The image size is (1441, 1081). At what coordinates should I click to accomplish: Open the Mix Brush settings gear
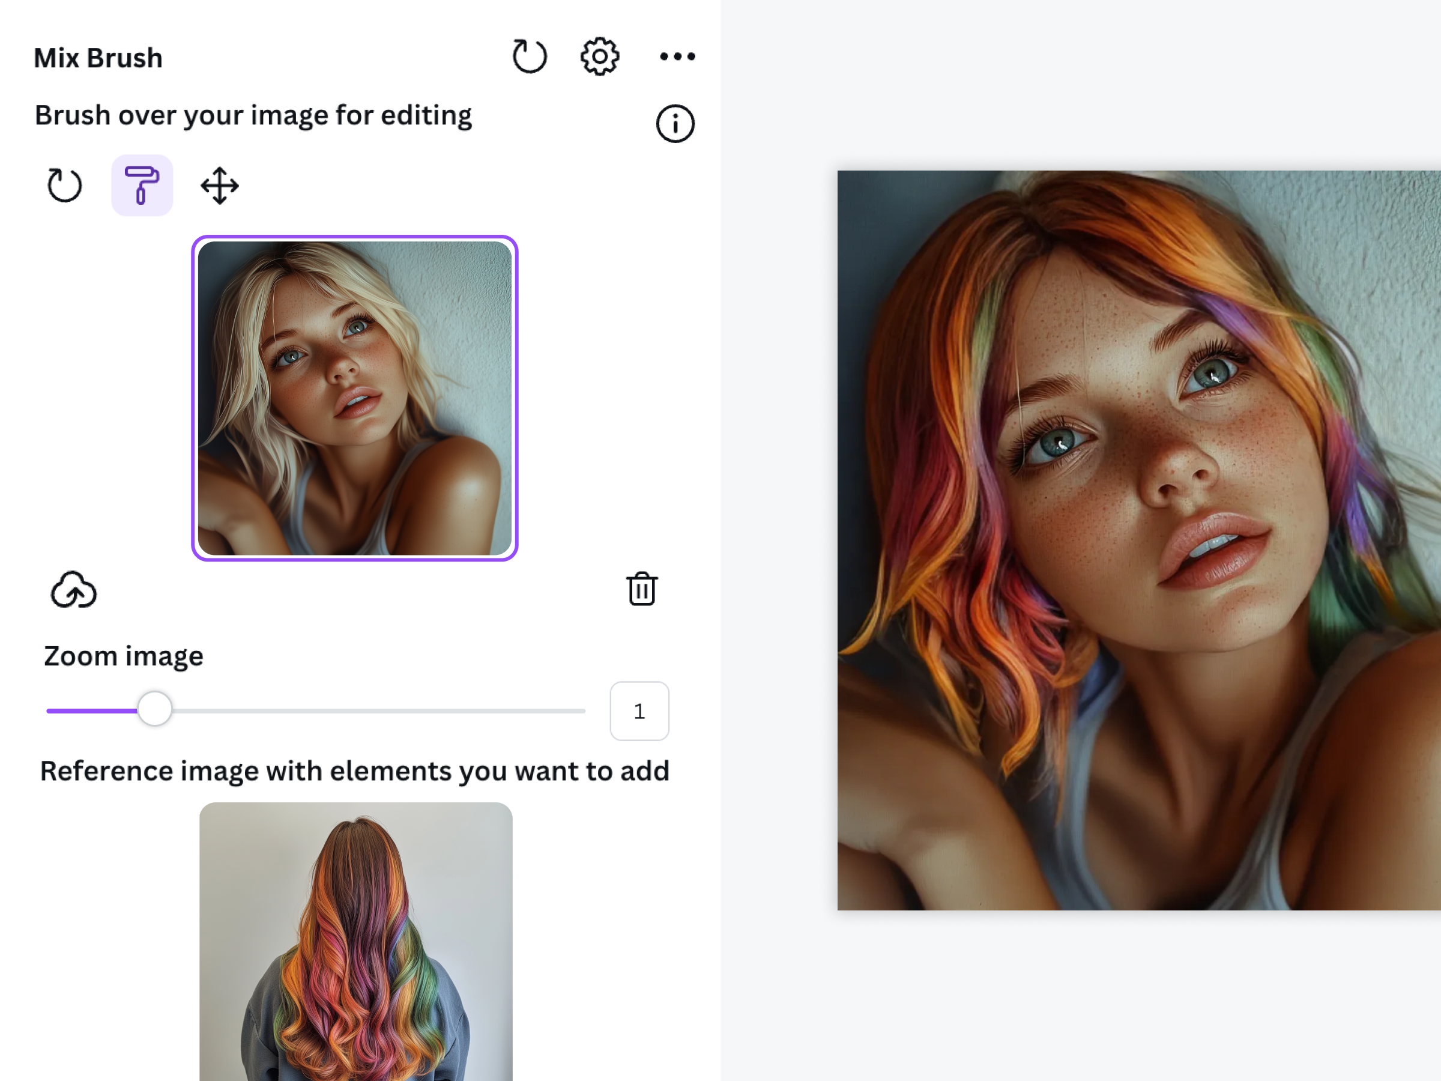[x=599, y=56]
